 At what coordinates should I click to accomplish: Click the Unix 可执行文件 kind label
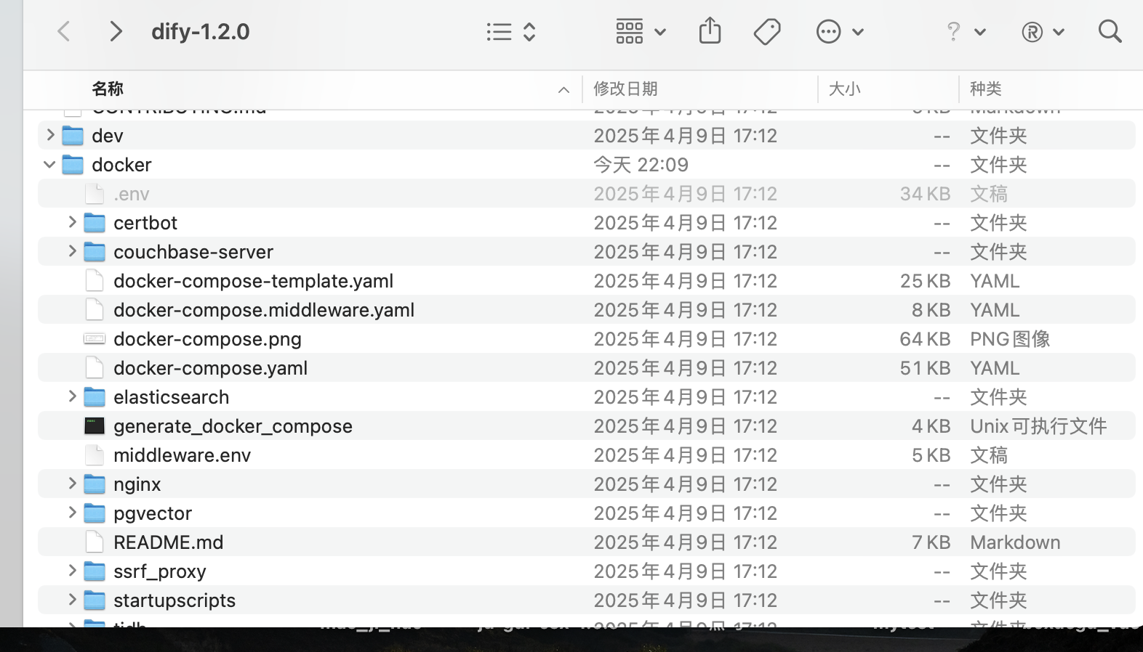coord(1038,426)
